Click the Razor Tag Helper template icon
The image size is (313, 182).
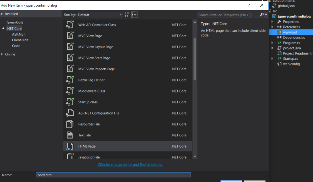70,80
